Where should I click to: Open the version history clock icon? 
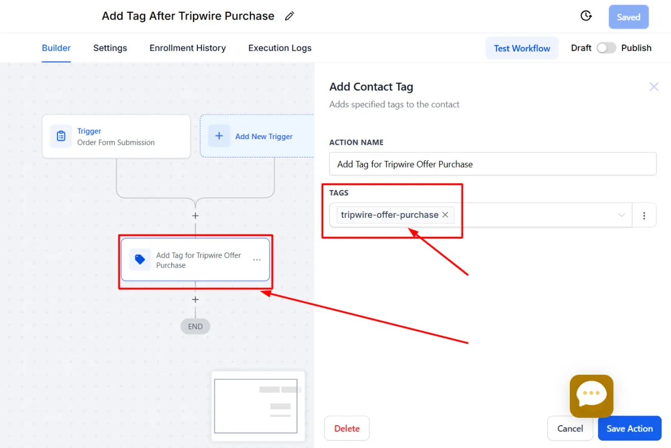tap(586, 16)
